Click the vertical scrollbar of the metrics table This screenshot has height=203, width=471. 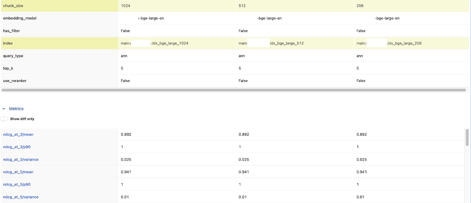tap(467, 137)
